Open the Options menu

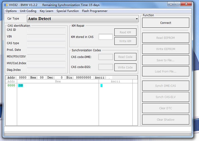[11, 11]
